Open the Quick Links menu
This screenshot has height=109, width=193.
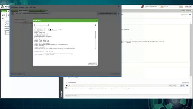pos(188,7)
